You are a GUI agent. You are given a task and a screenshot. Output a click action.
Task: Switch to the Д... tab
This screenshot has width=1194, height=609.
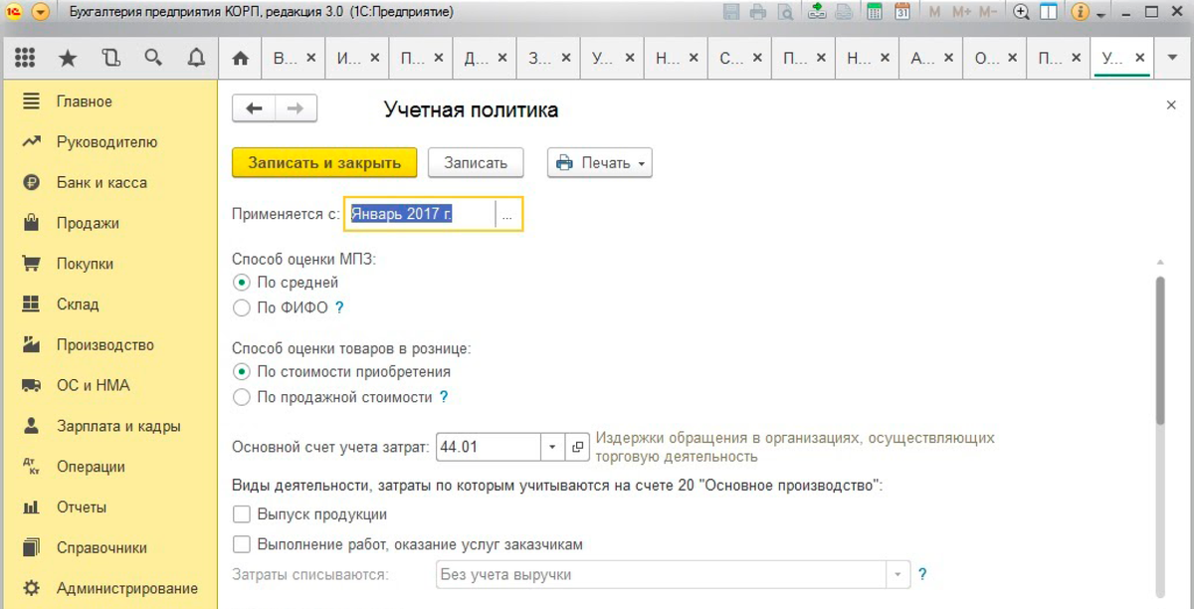point(486,59)
